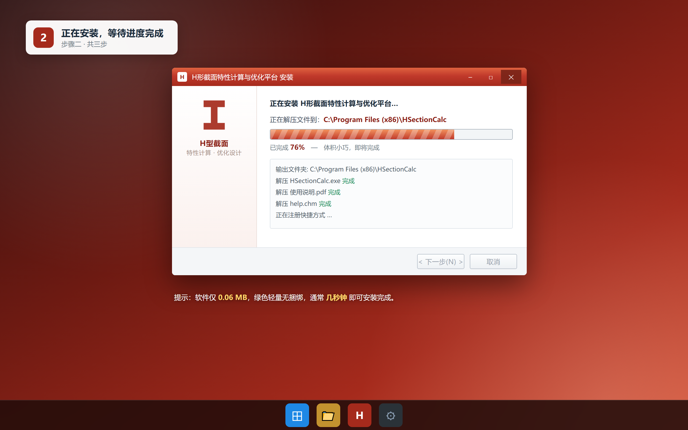Click the red I-beam section logo

[214, 115]
